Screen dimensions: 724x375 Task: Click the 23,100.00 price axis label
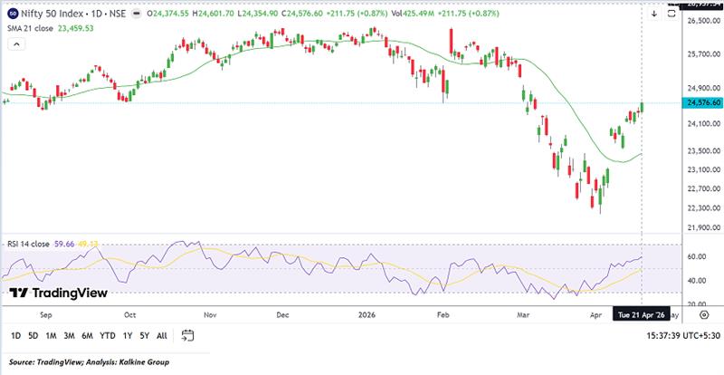click(x=703, y=169)
